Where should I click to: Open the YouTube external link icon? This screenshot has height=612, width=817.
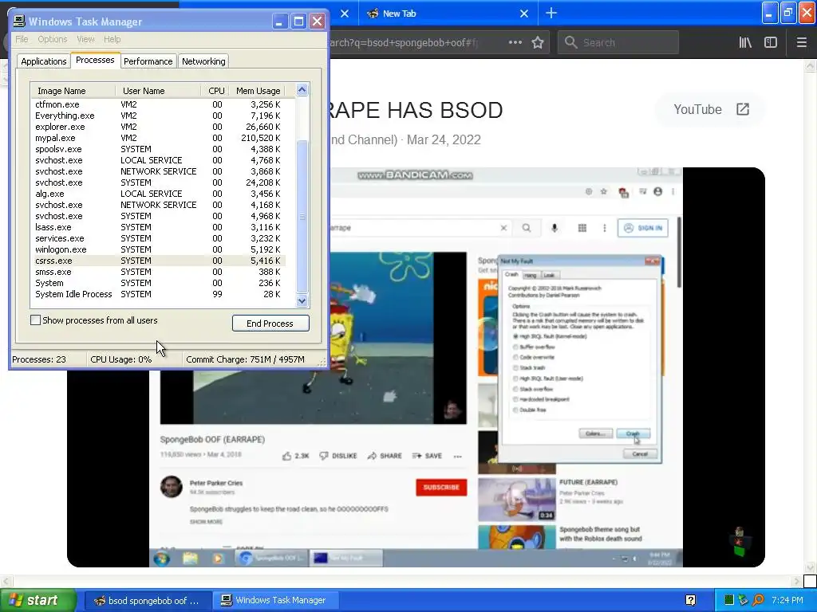click(743, 109)
